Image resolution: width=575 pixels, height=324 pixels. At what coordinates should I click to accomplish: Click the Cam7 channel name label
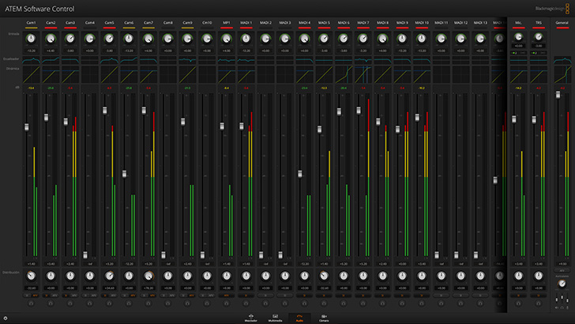pyautogui.click(x=148, y=23)
